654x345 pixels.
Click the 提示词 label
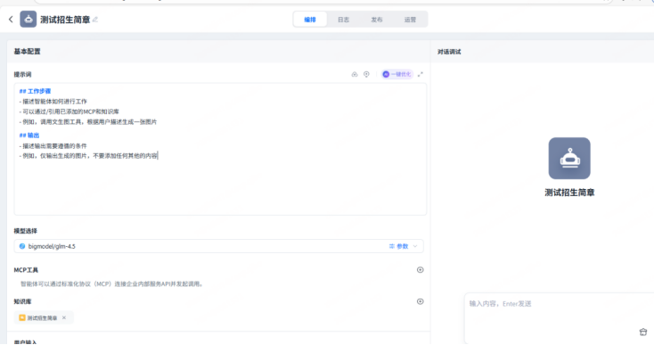tap(22, 74)
